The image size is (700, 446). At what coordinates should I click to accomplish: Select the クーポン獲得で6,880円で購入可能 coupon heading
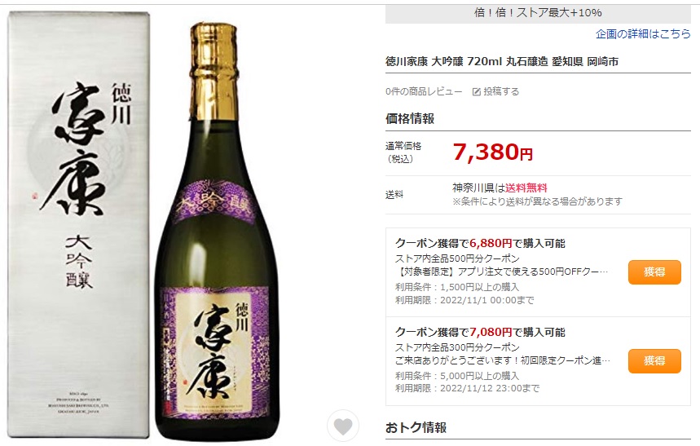[x=480, y=244]
